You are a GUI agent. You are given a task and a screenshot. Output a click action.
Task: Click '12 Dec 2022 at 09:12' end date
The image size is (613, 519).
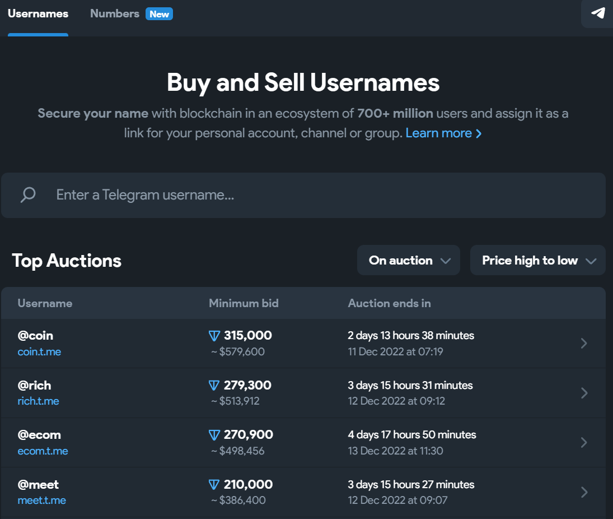pos(396,401)
